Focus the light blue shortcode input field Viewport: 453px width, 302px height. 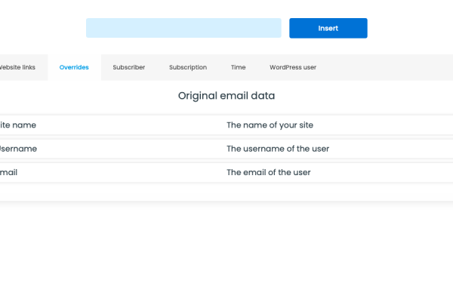click(183, 28)
